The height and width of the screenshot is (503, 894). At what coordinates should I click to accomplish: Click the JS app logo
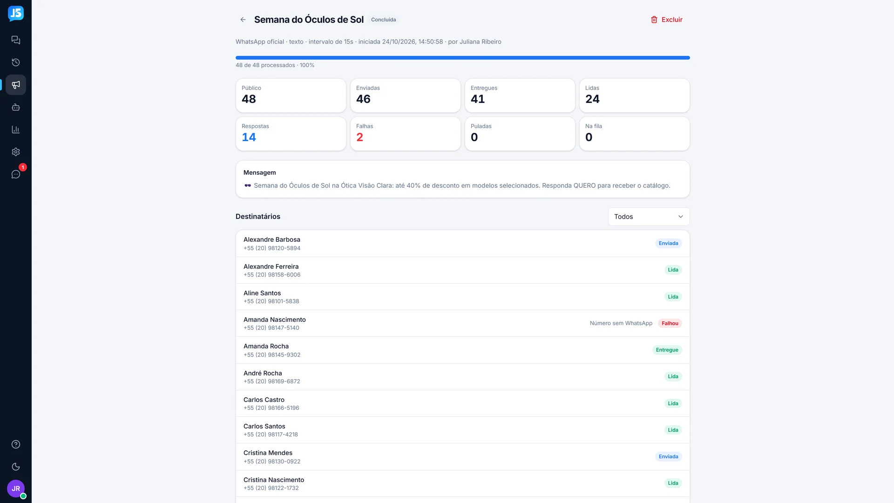[16, 14]
